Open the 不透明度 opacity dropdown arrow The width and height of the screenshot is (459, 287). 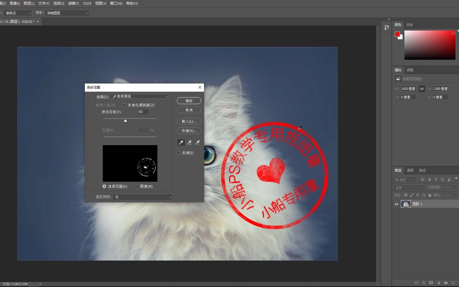[455, 187]
